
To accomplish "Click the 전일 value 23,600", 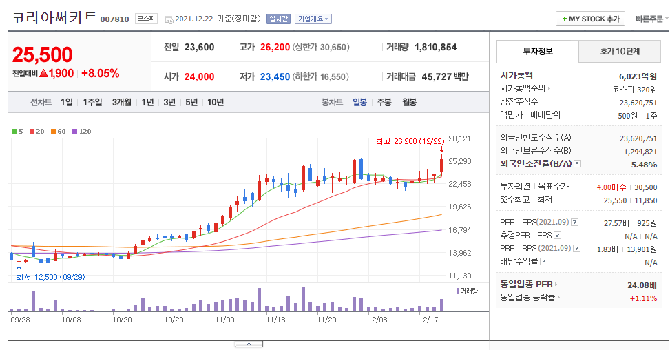I will pos(199,47).
